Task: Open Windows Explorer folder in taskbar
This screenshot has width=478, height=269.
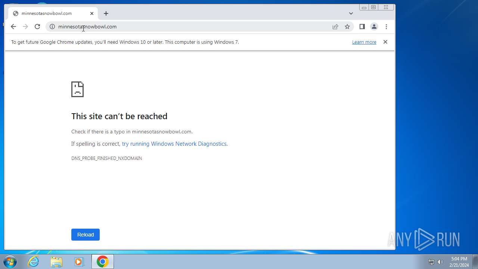Action: click(56, 262)
